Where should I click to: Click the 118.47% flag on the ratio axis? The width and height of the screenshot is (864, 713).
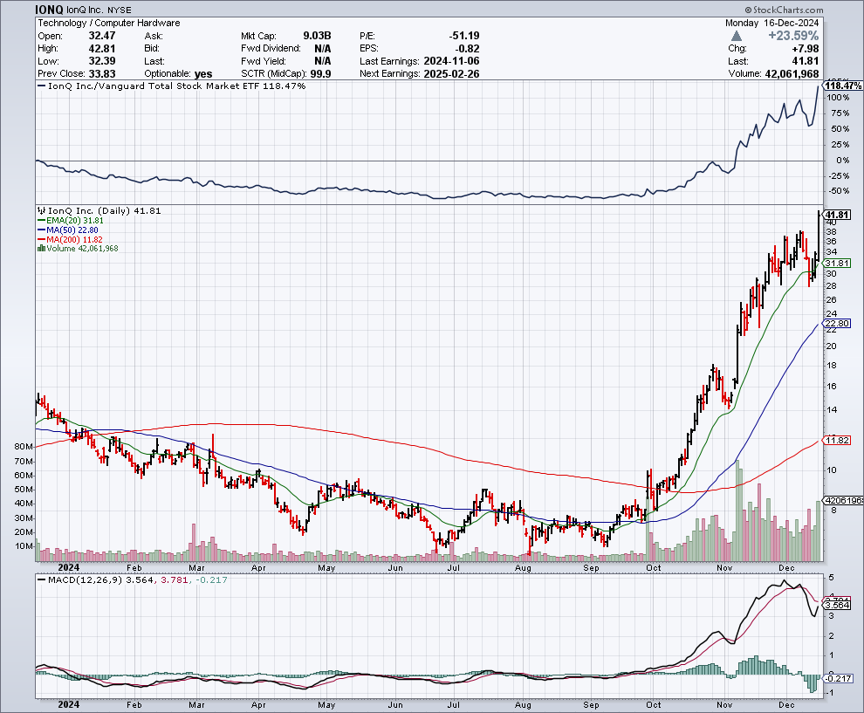click(843, 86)
